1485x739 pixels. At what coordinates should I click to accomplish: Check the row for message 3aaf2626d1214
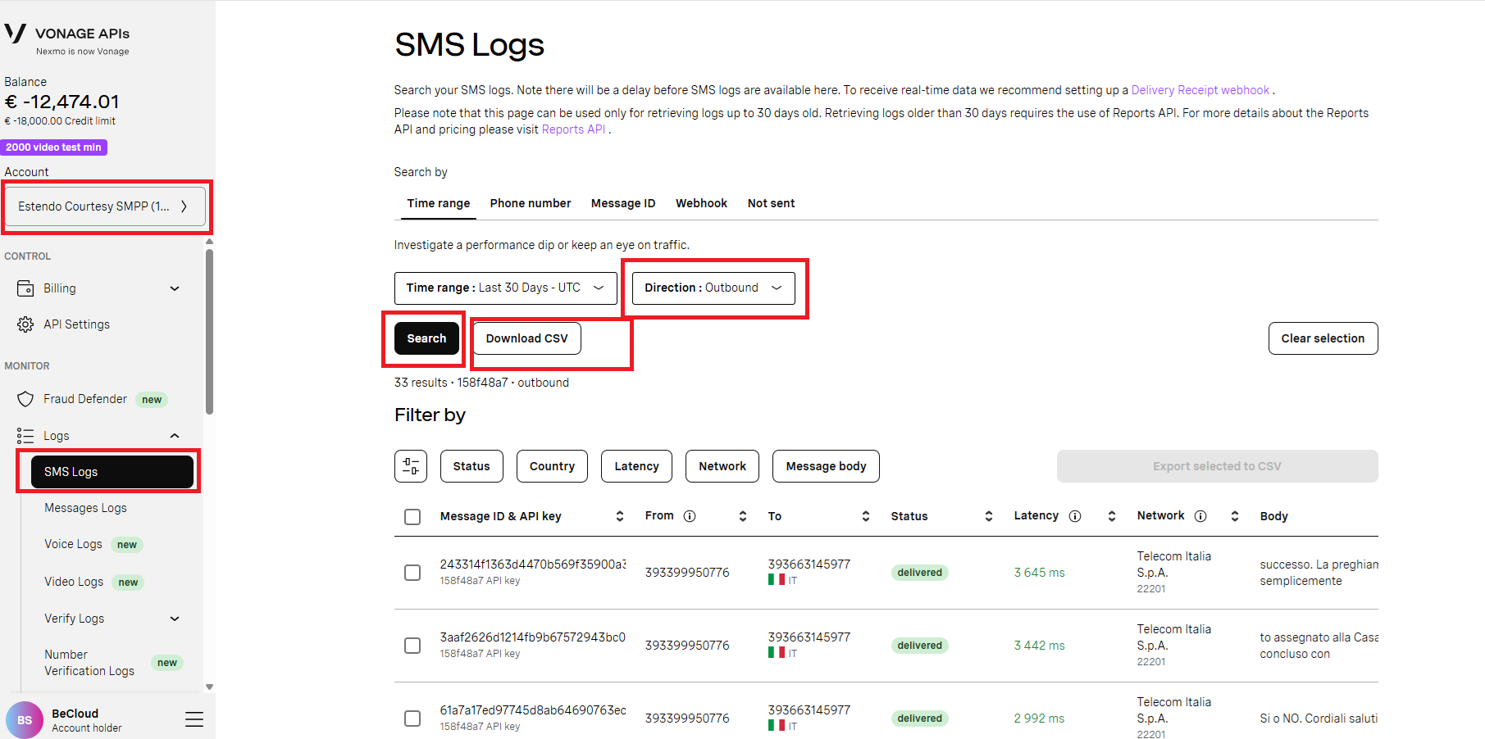pyautogui.click(x=412, y=646)
